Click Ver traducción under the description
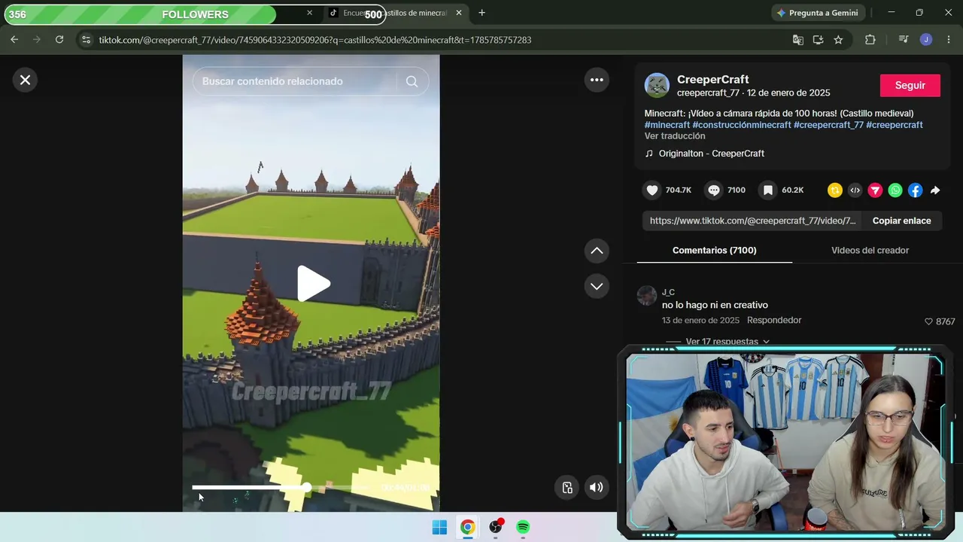 tap(675, 136)
